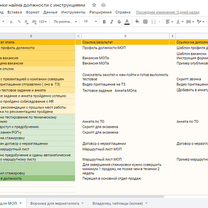Viewport: 208px width, 208px height.
Task: Open the Воронка для маркетолога tab dropdown arrow
Action: click(83, 203)
